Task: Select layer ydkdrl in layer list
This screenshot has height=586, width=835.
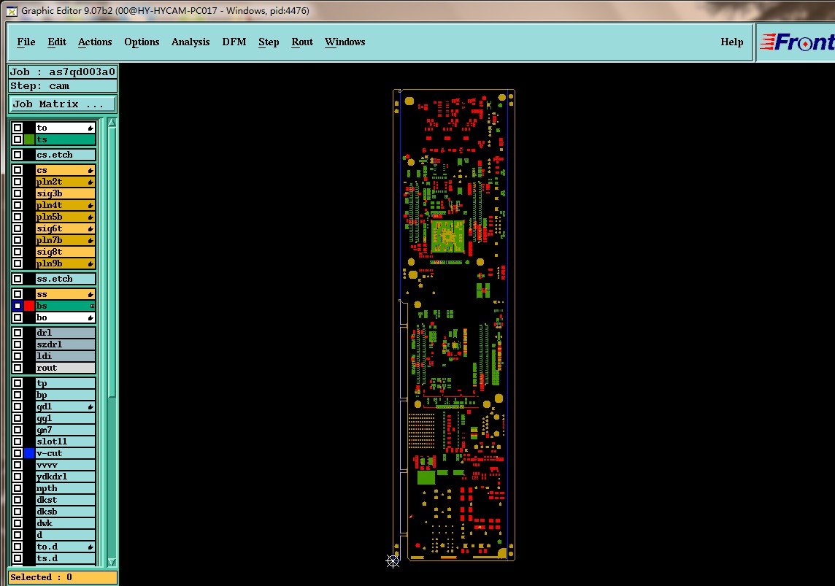Action: coord(65,477)
